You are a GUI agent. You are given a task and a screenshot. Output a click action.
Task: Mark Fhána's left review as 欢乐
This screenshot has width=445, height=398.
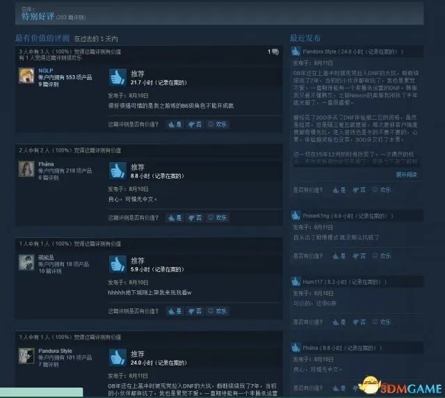click(x=218, y=218)
